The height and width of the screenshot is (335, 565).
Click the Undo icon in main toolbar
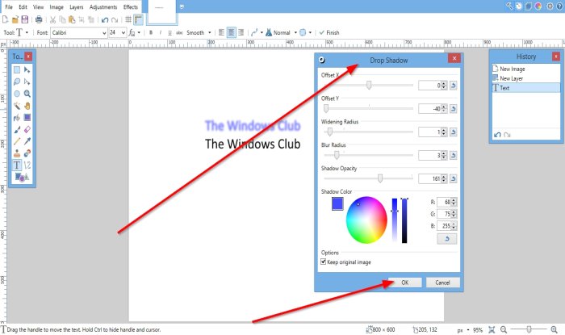[x=105, y=19]
